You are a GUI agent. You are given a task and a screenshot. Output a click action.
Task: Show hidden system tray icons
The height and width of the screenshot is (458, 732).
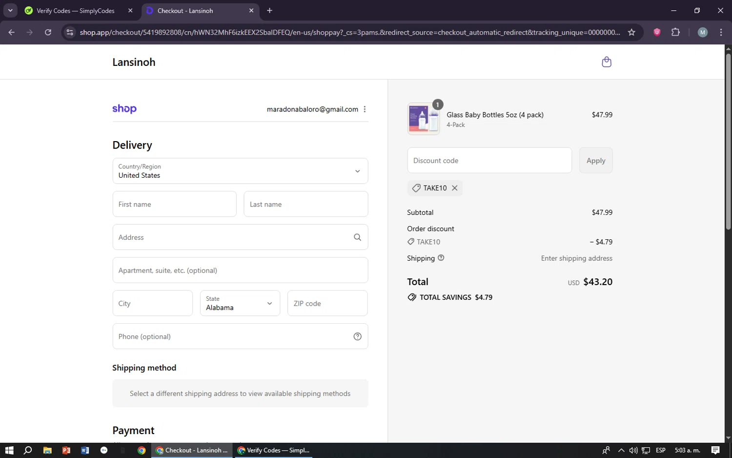click(621, 450)
